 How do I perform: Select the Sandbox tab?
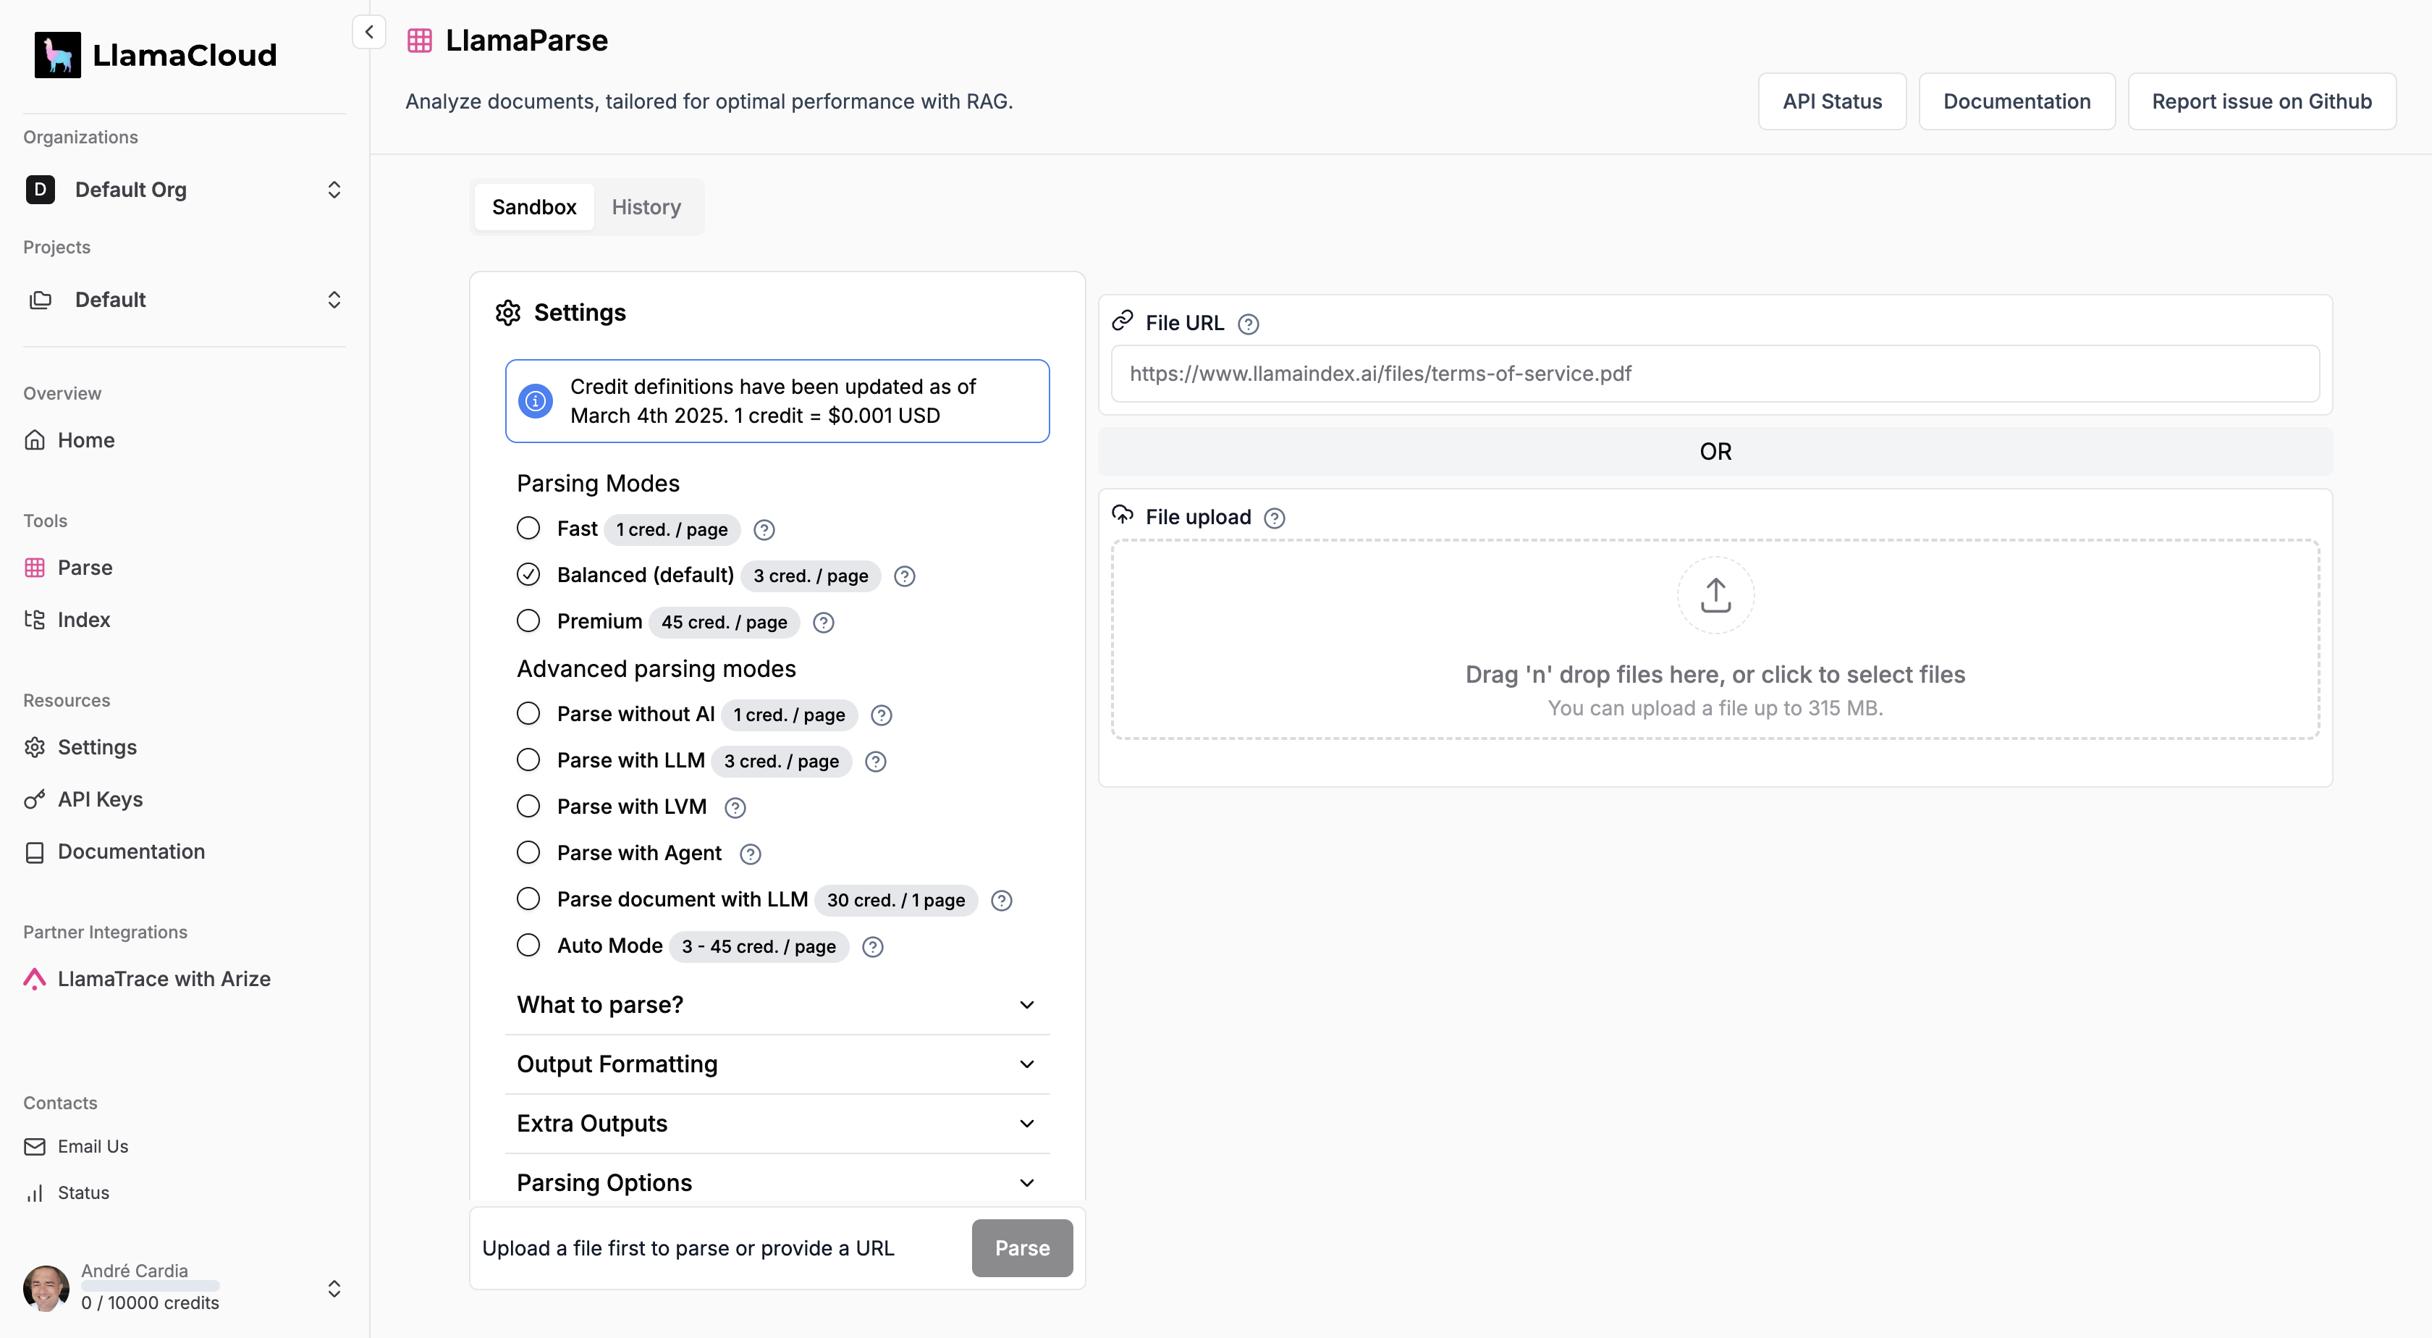(x=533, y=207)
